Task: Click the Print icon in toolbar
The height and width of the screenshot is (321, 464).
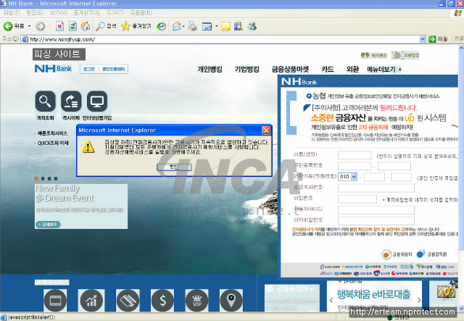Action: (193, 26)
